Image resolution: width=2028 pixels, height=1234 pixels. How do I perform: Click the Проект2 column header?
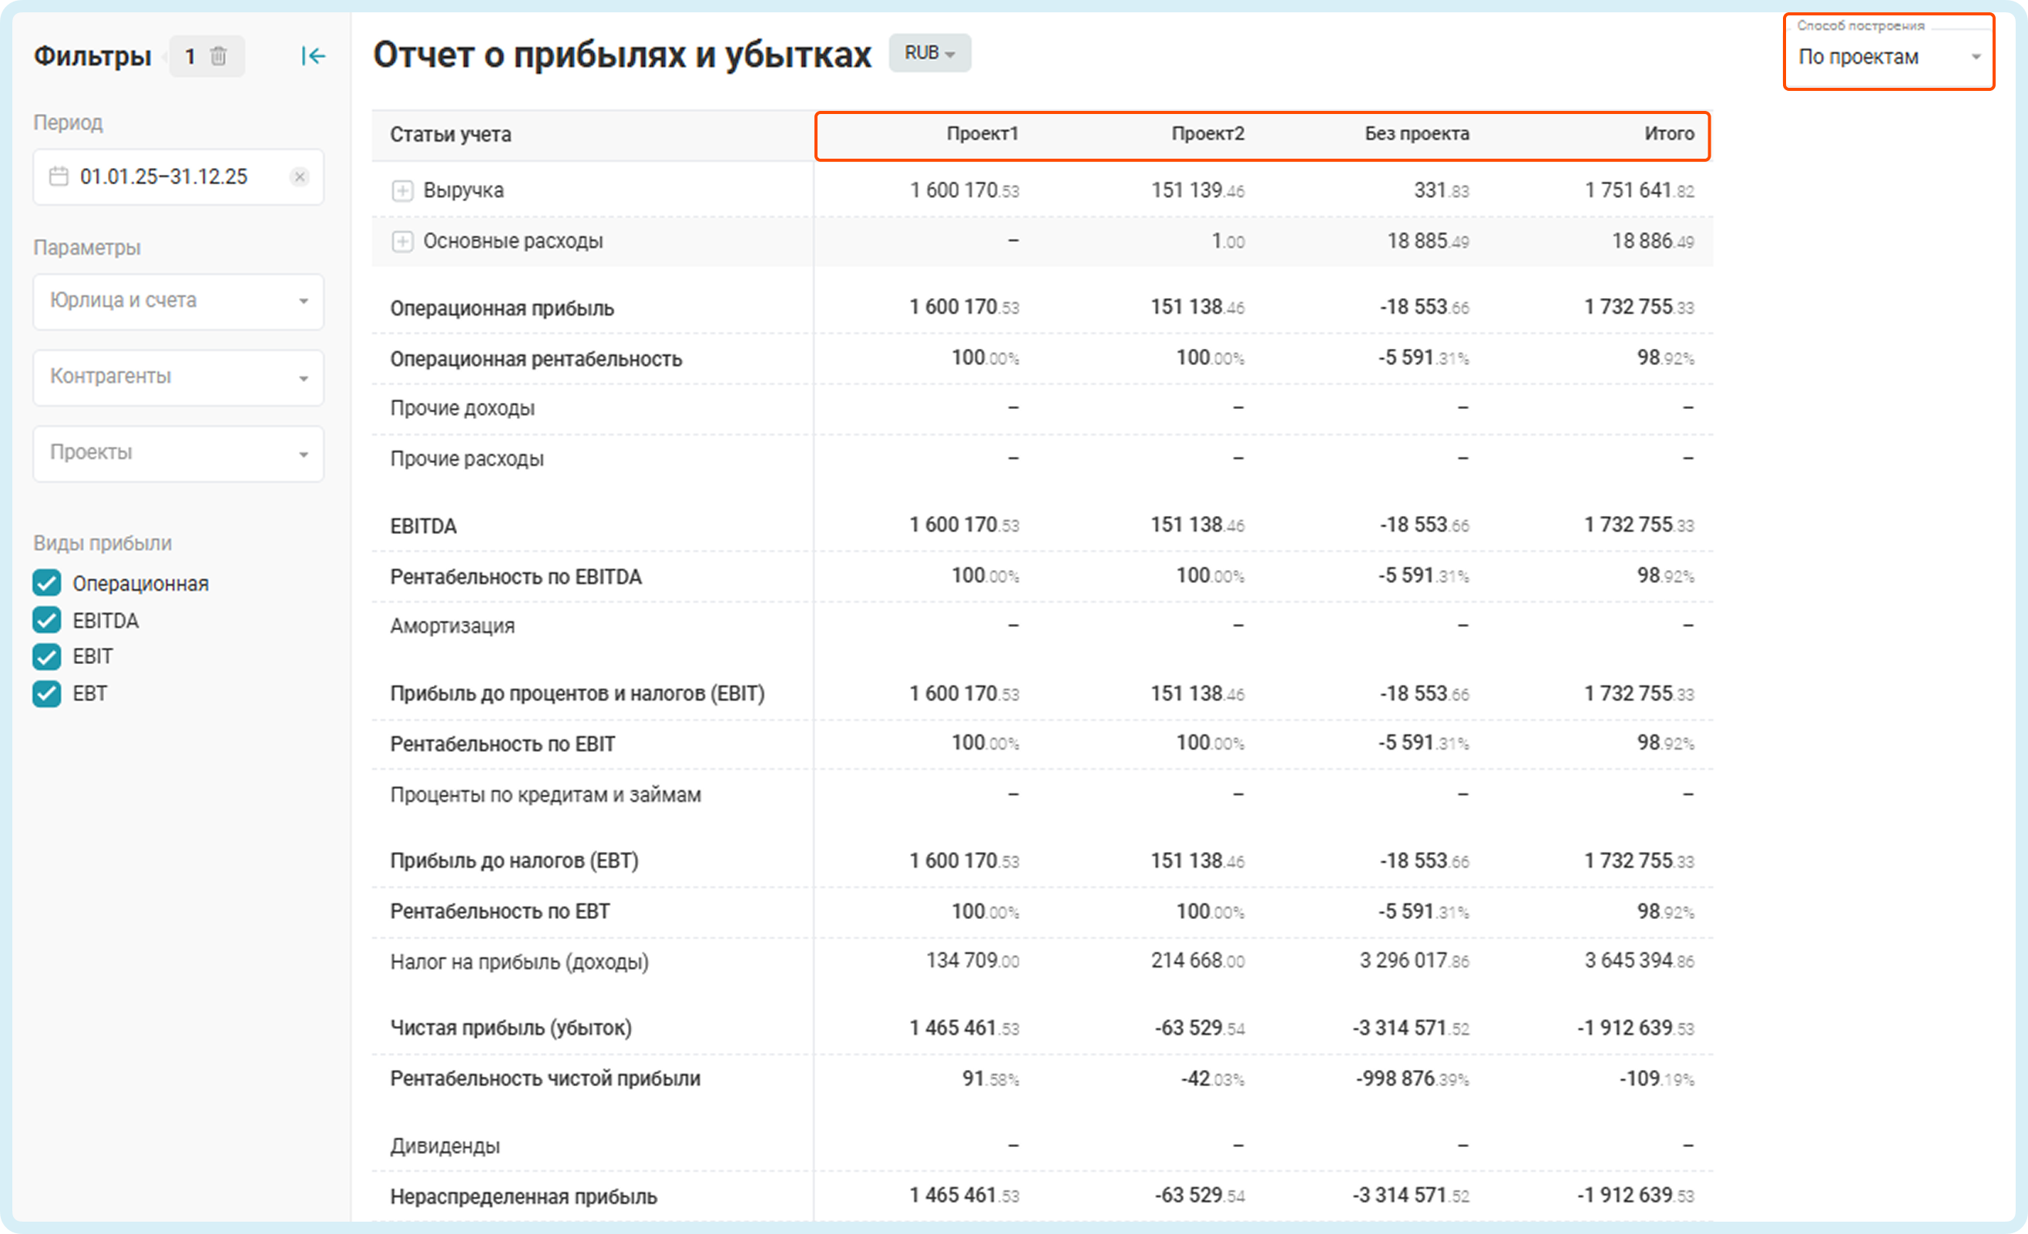pyautogui.click(x=1207, y=133)
